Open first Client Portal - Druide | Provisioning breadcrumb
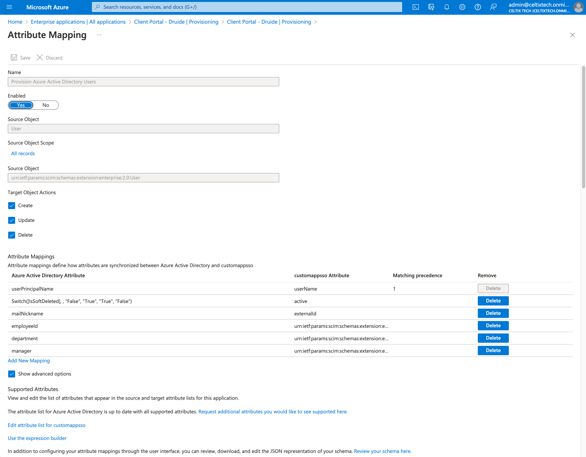The height and width of the screenshot is (457, 586). click(176, 22)
